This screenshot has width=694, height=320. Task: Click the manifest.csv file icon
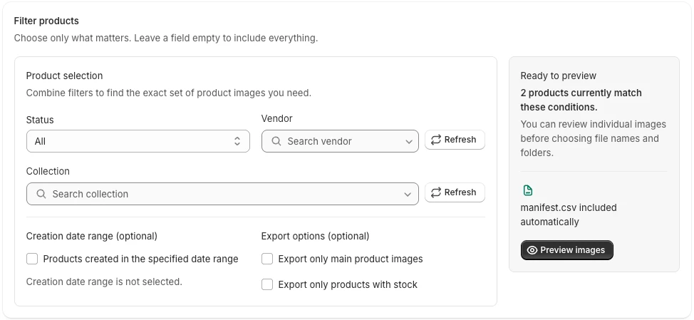[527, 190]
